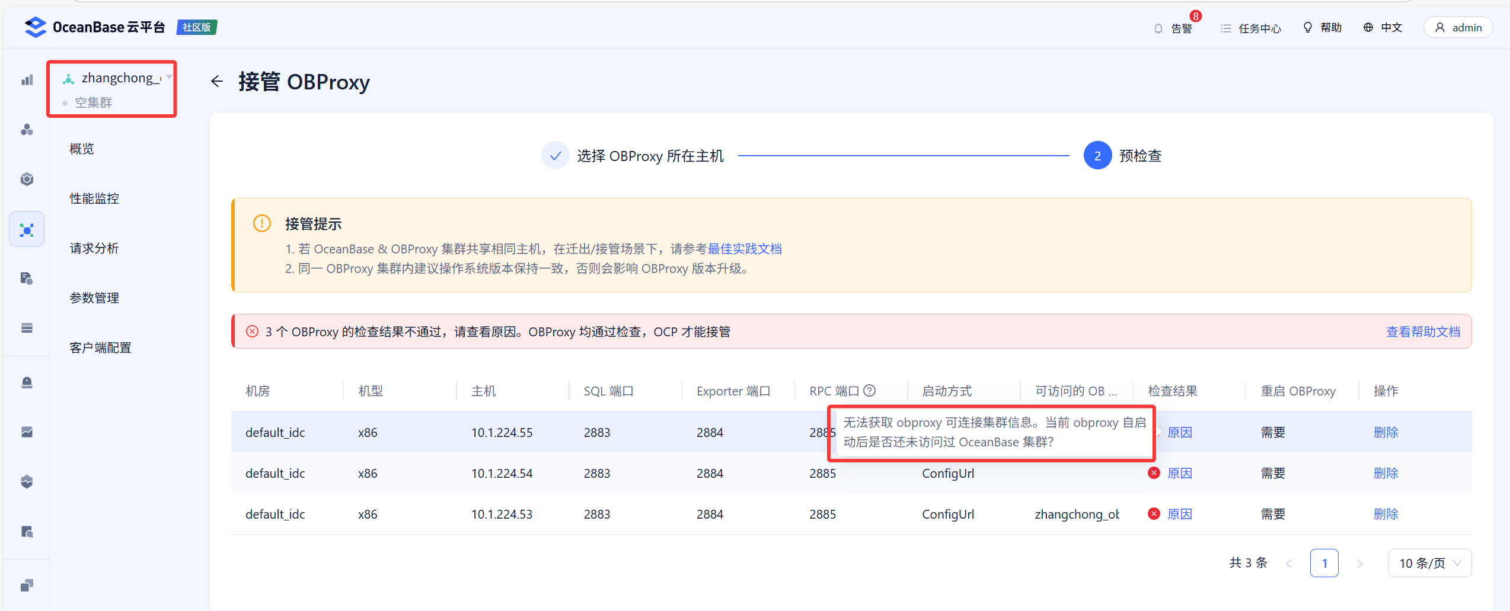This screenshot has width=1510, height=611.
Task: Open the 中文 language switcher
Action: (x=1383, y=28)
